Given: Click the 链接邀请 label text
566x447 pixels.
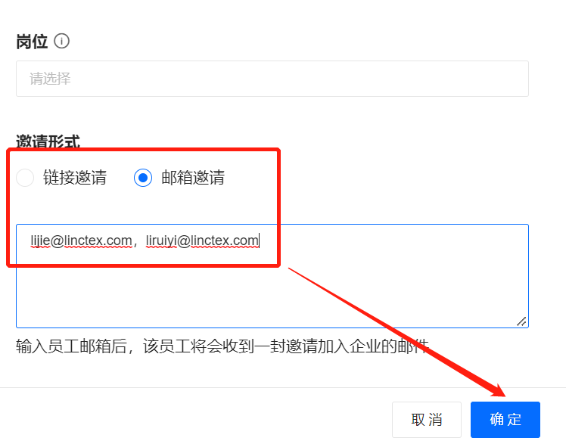Looking at the screenshot, I should coord(74,178).
